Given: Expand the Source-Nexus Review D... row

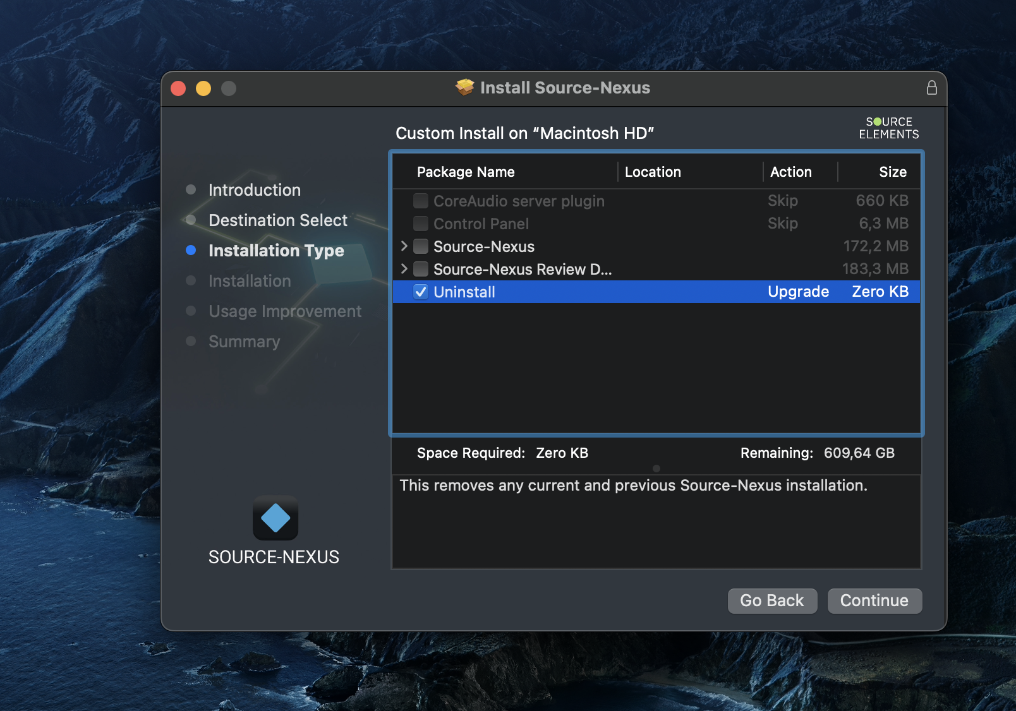Looking at the screenshot, I should click(404, 269).
